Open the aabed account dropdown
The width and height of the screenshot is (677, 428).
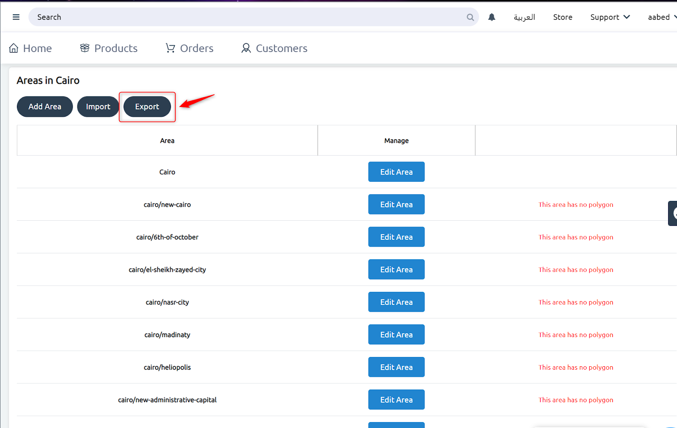662,17
